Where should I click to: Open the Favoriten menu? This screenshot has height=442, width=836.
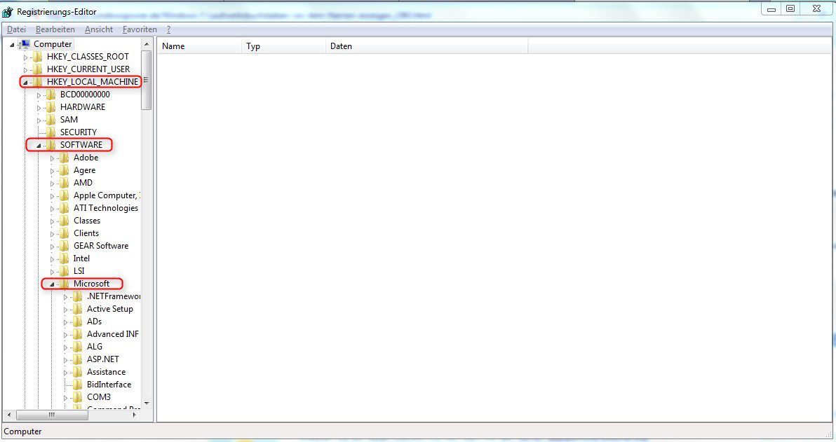coord(140,29)
